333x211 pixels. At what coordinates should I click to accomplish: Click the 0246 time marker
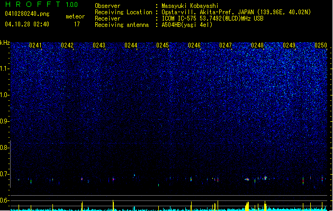coord(194,45)
